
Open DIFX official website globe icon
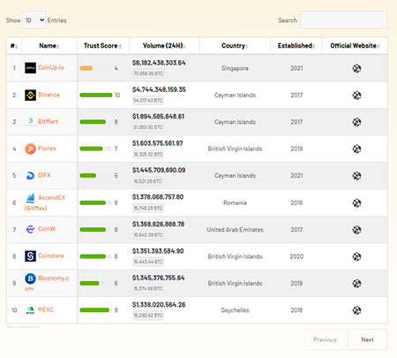pos(356,176)
